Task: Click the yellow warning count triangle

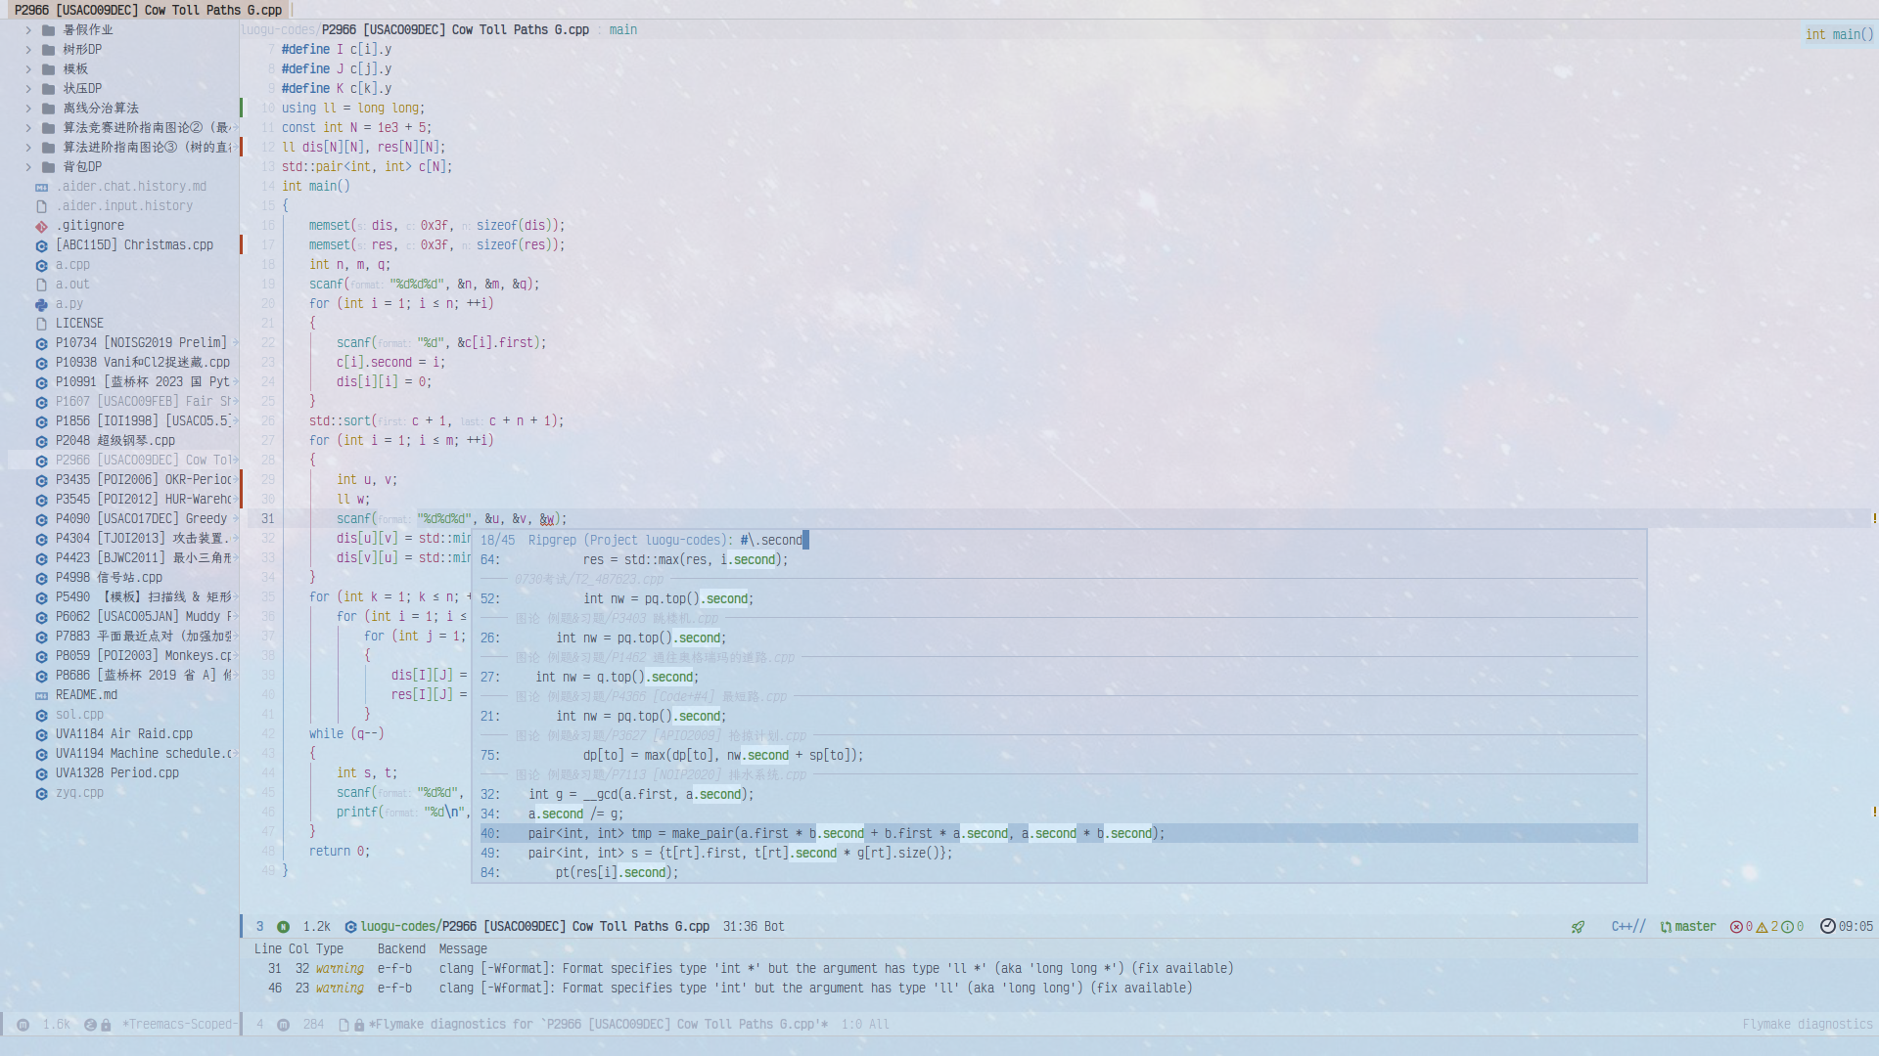Action: (x=1762, y=927)
